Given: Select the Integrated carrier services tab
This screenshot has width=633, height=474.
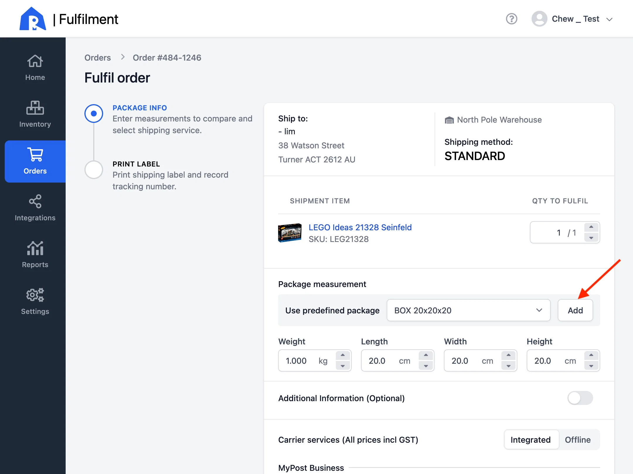Looking at the screenshot, I should pos(531,440).
